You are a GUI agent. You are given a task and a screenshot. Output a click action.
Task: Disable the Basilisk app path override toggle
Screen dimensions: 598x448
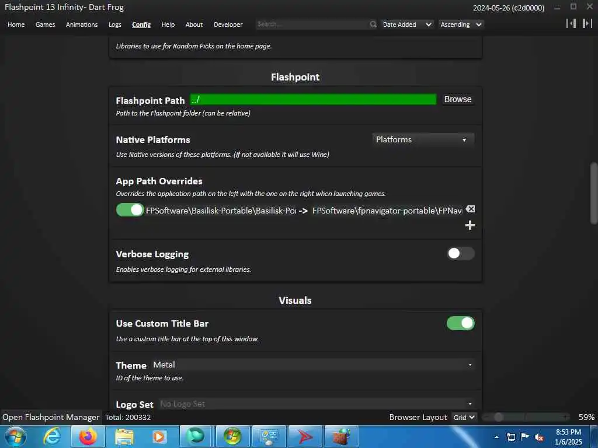tap(130, 210)
